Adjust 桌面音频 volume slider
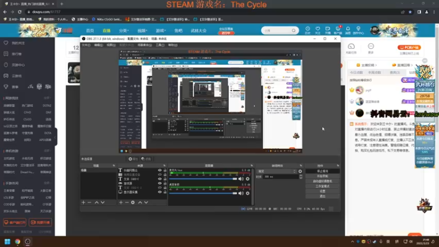Viewport: 439px width, 247px height. coord(203,193)
